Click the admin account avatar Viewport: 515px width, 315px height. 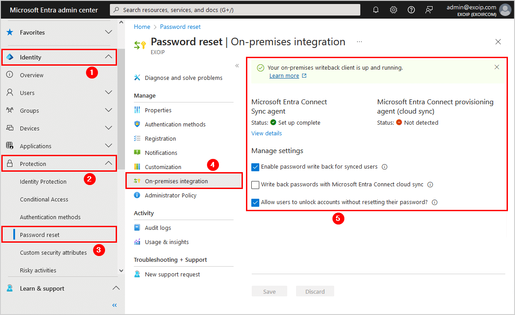coord(505,10)
